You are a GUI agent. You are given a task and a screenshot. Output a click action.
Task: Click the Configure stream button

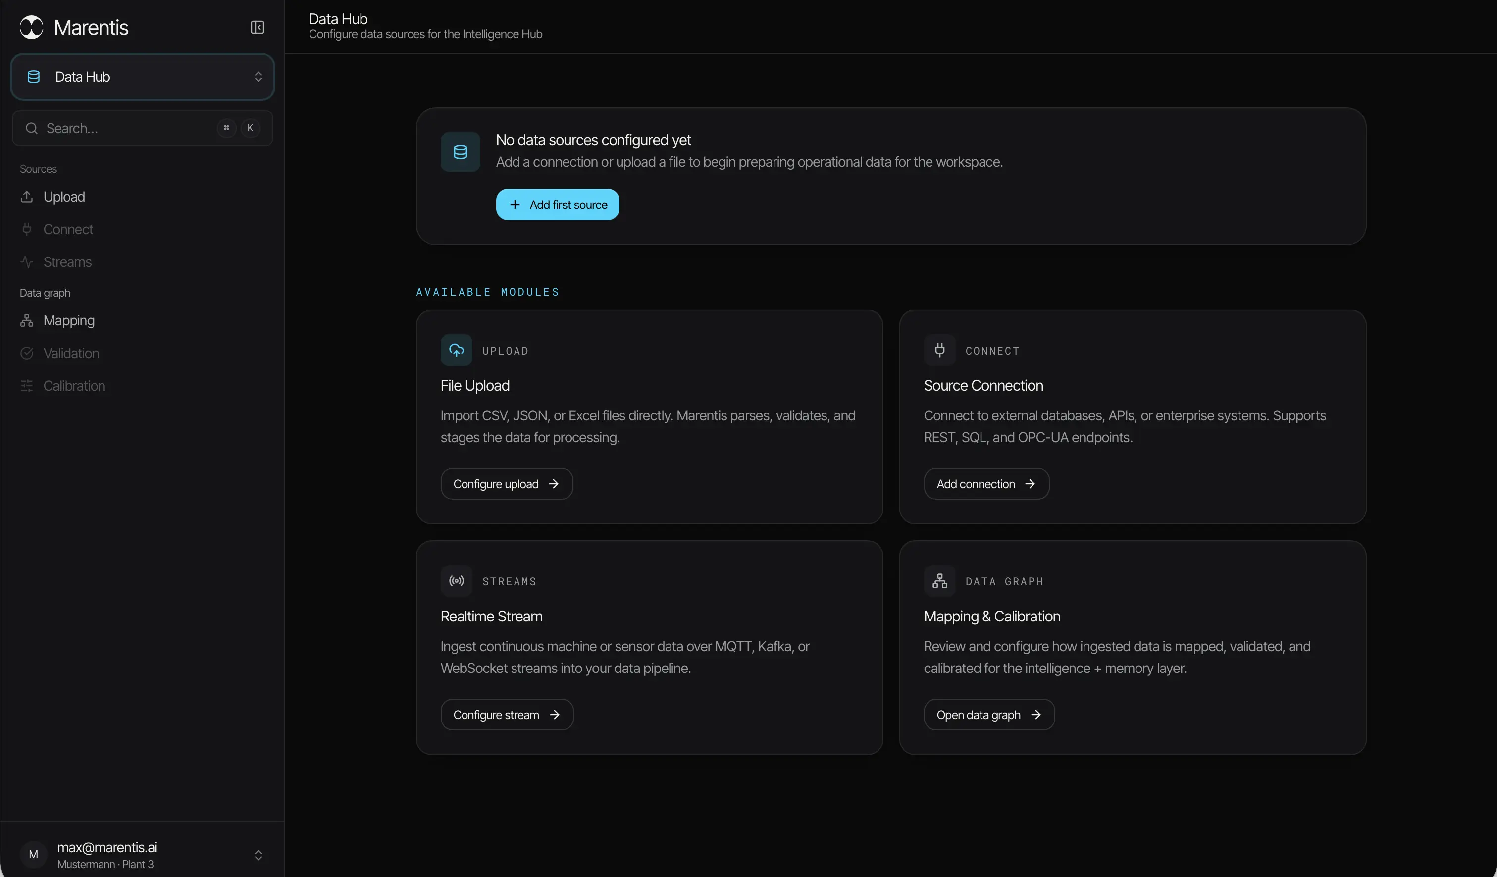coord(507,714)
